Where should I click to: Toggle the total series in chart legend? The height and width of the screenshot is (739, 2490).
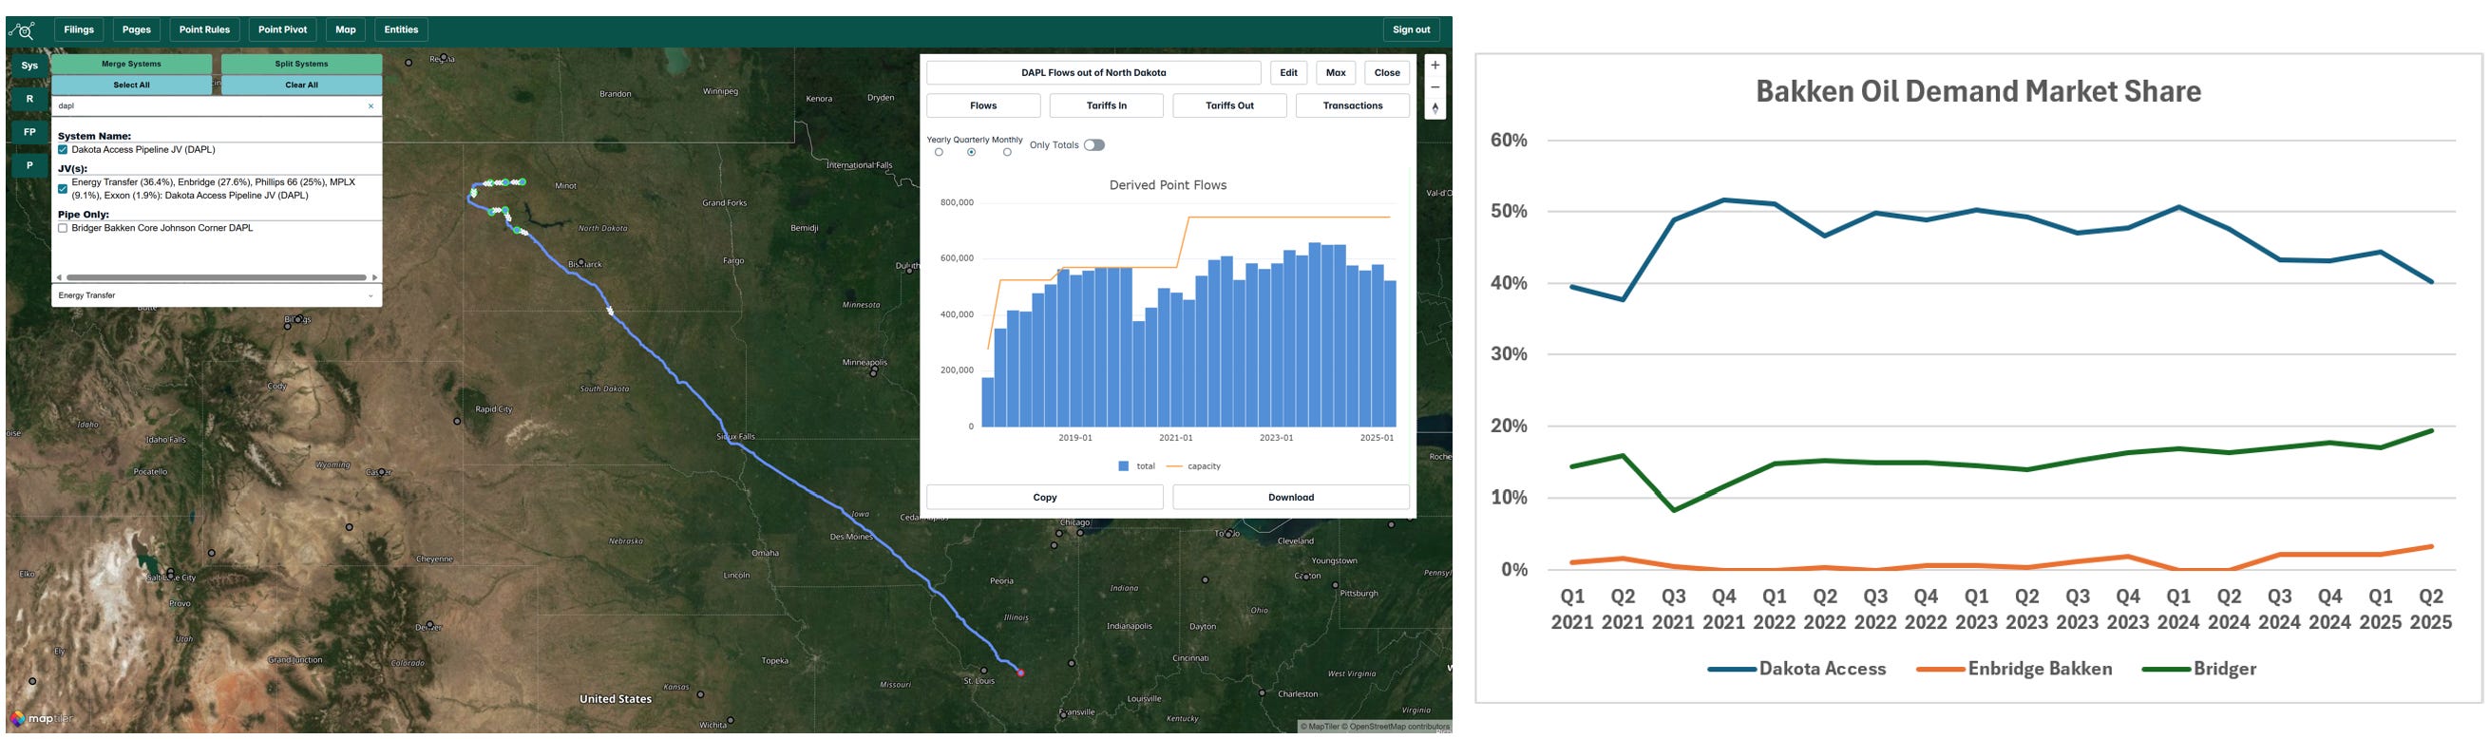[1137, 466]
